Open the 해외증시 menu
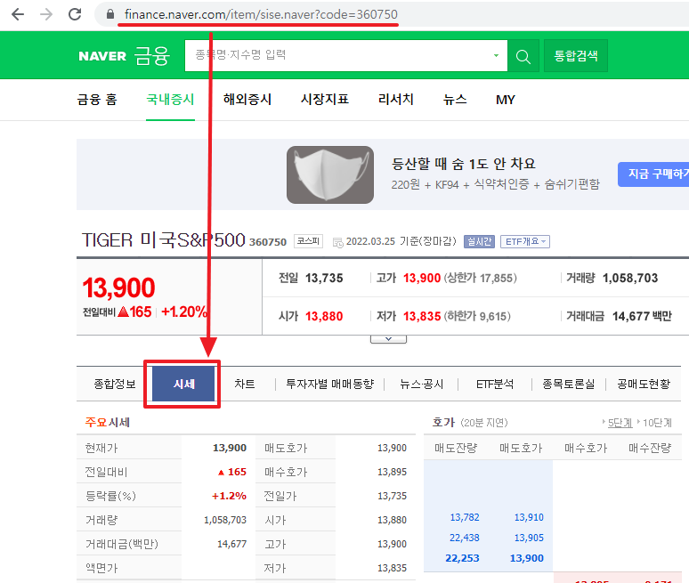689x583 pixels. coord(247,100)
